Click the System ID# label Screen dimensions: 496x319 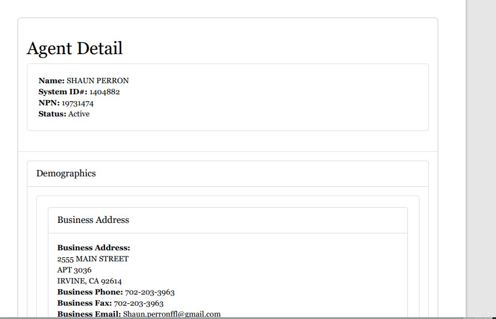63,92
